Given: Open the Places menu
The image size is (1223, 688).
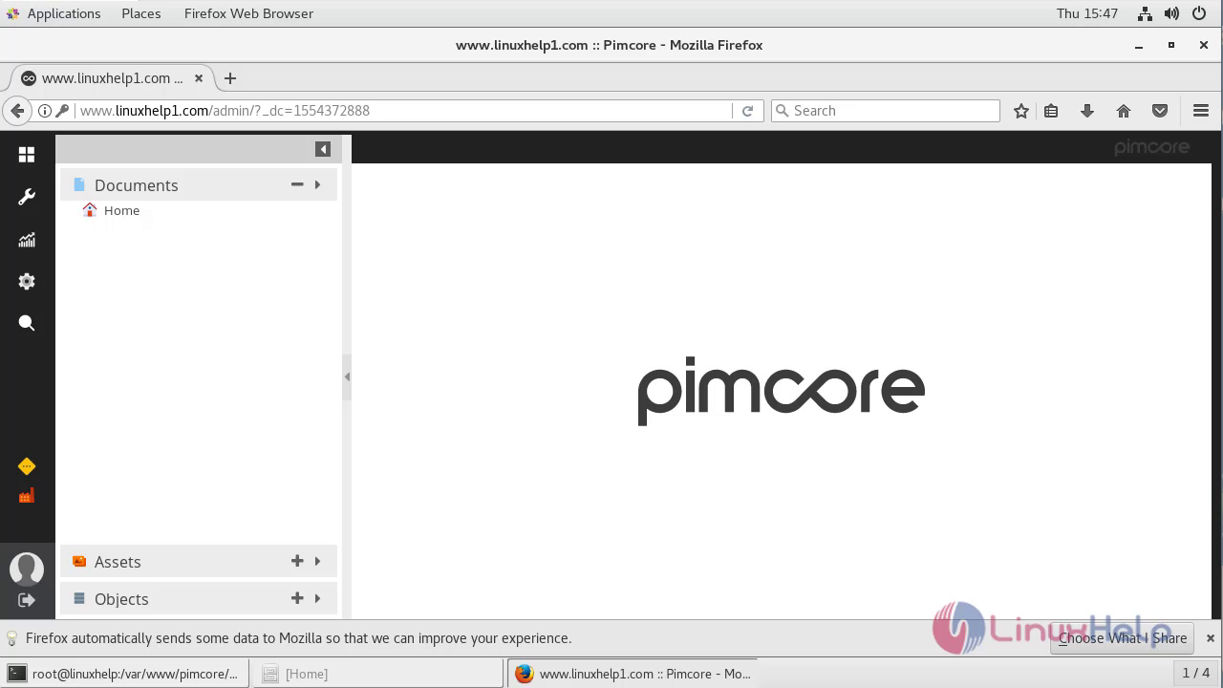Looking at the screenshot, I should click(x=141, y=13).
